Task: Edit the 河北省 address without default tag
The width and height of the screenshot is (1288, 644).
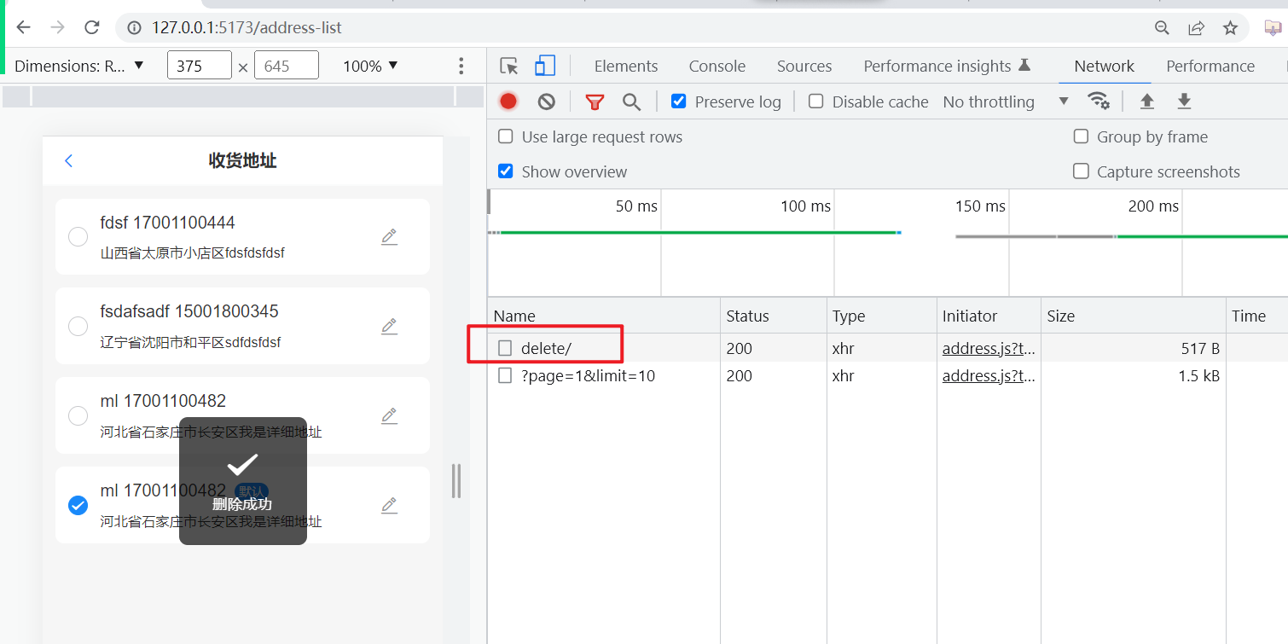Action: coord(389,415)
